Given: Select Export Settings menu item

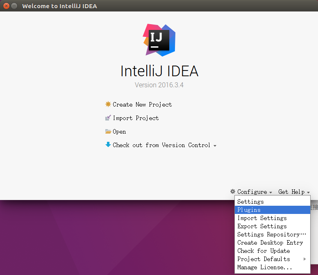Looking at the screenshot, I should [x=273, y=226].
